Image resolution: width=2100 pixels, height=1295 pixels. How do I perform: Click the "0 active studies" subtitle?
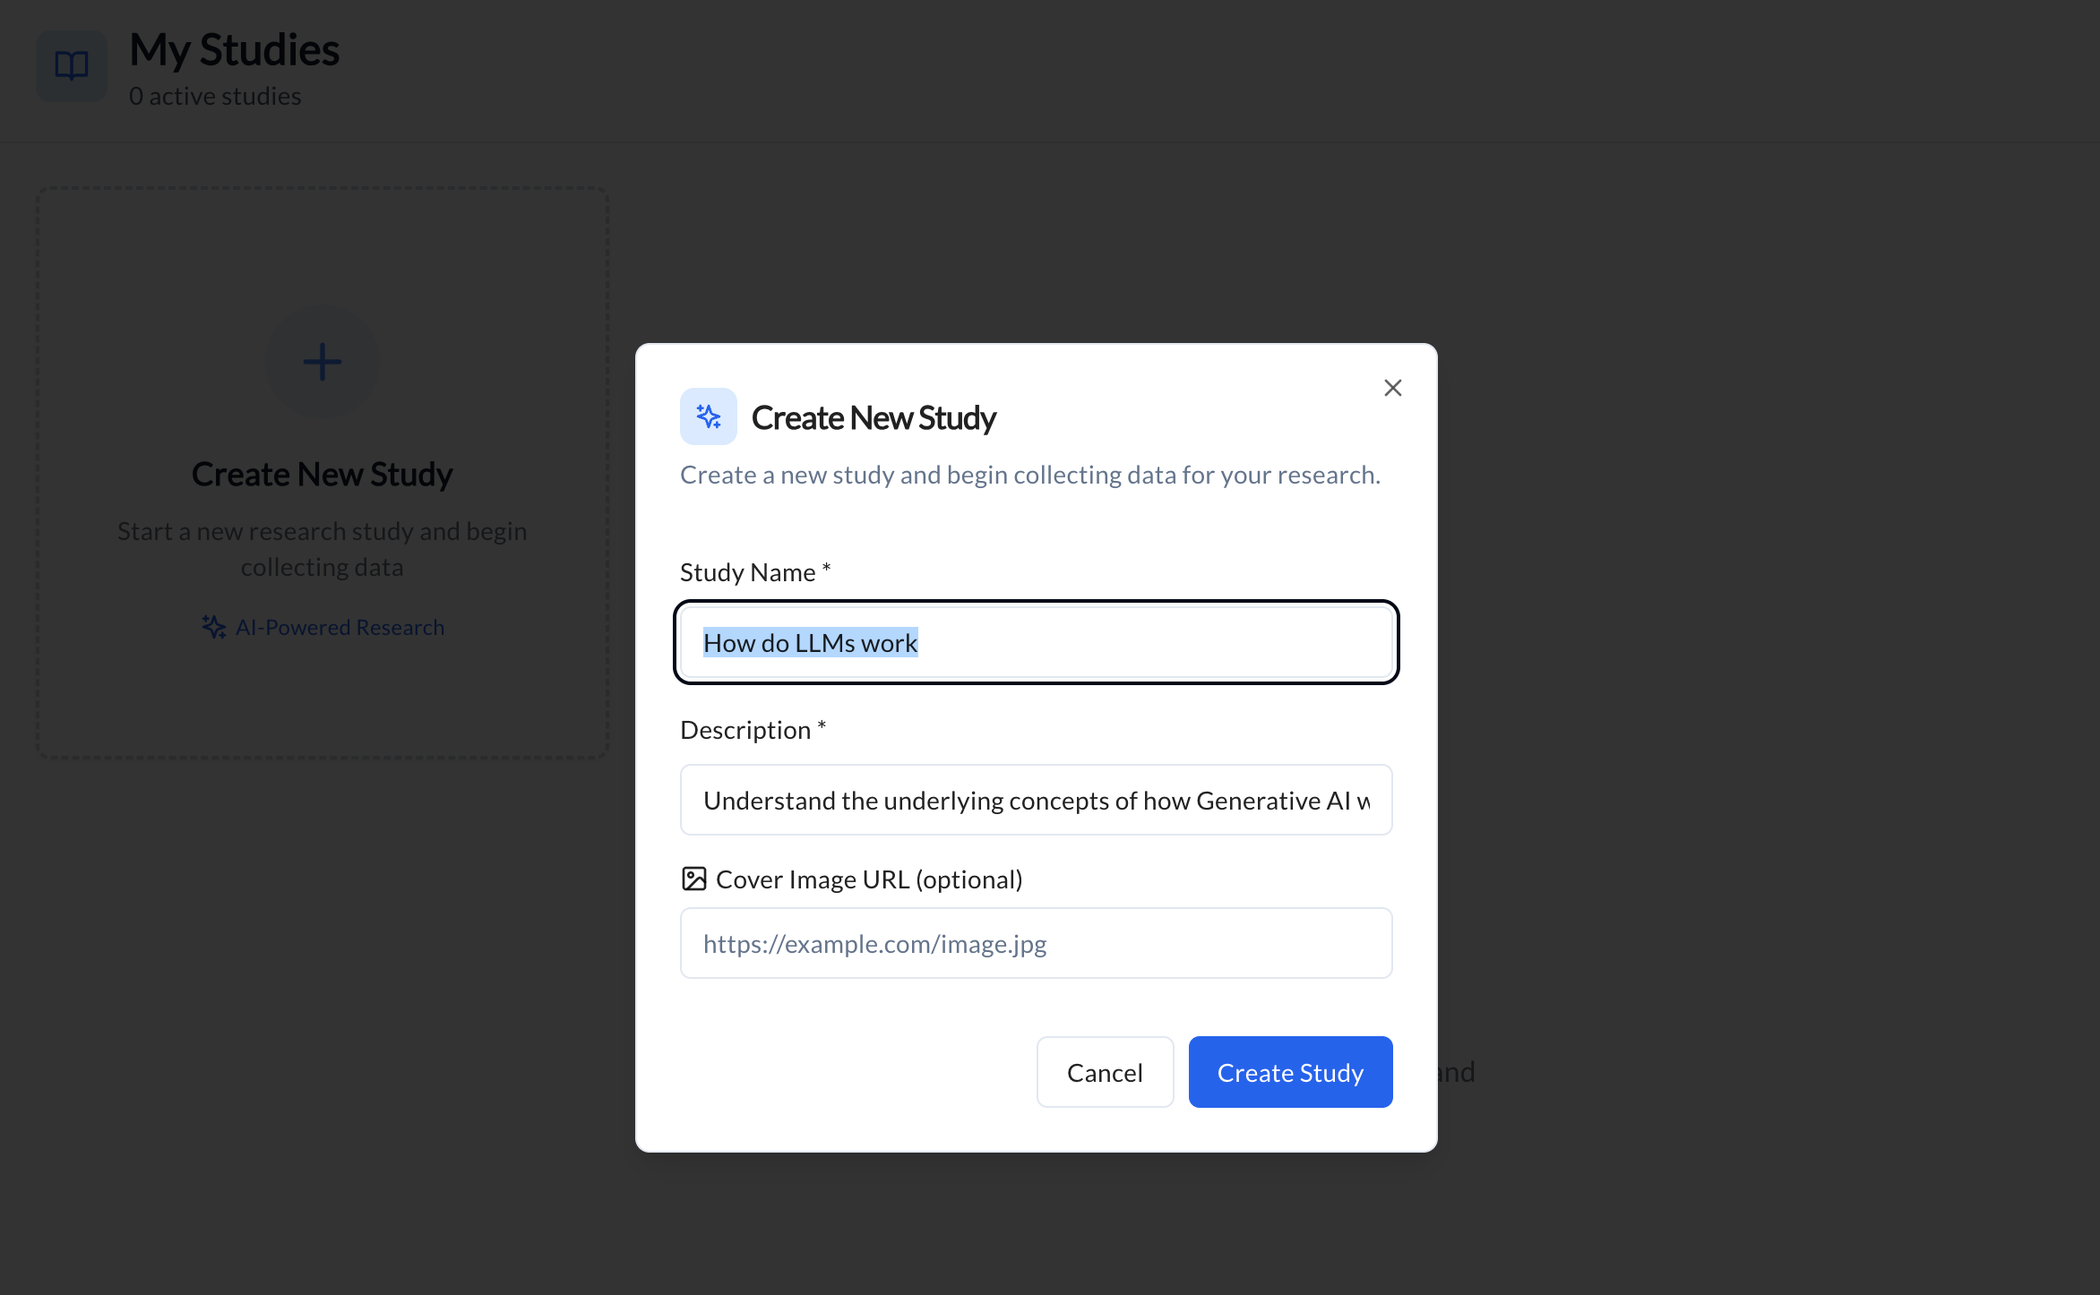(x=215, y=96)
